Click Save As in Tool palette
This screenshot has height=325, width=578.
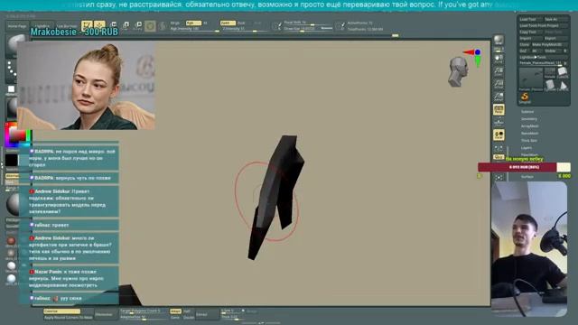coord(555,19)
